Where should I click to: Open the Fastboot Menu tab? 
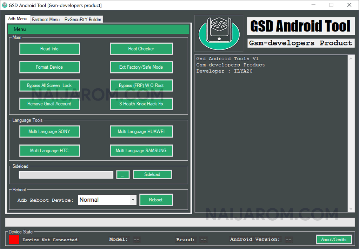(46, 19)
